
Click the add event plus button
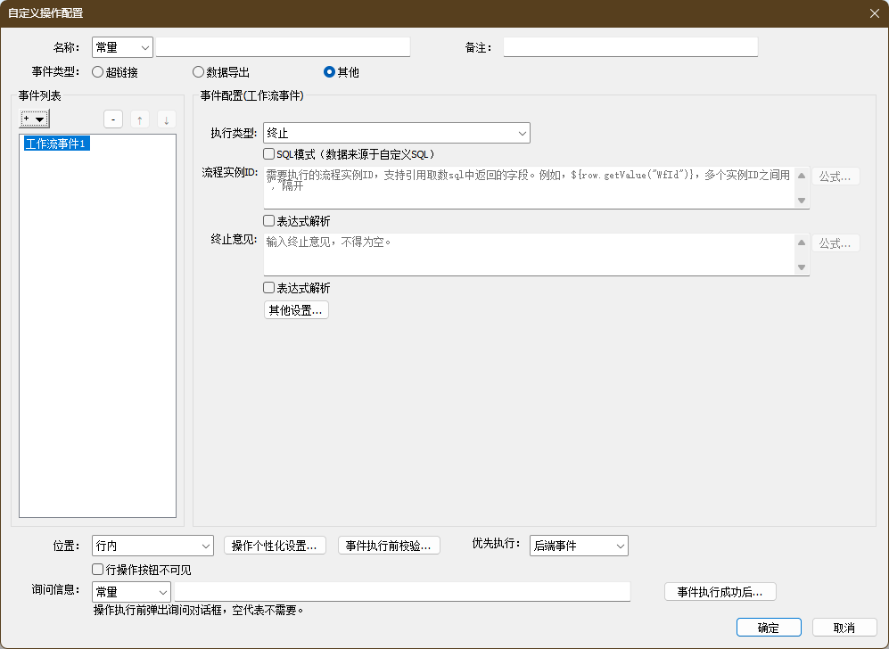(x=34, y=119)
